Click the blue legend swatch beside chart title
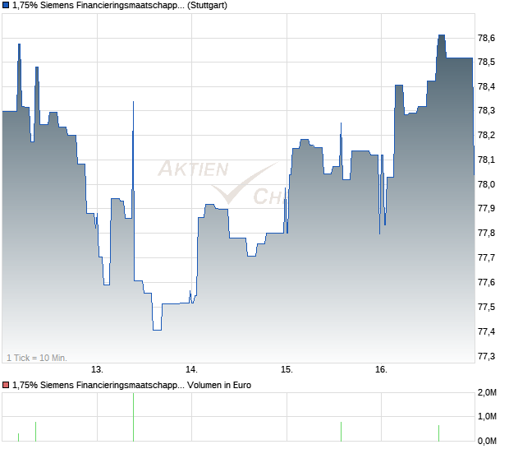The width and height of the screenshot is (509, 449). (5, 6)
